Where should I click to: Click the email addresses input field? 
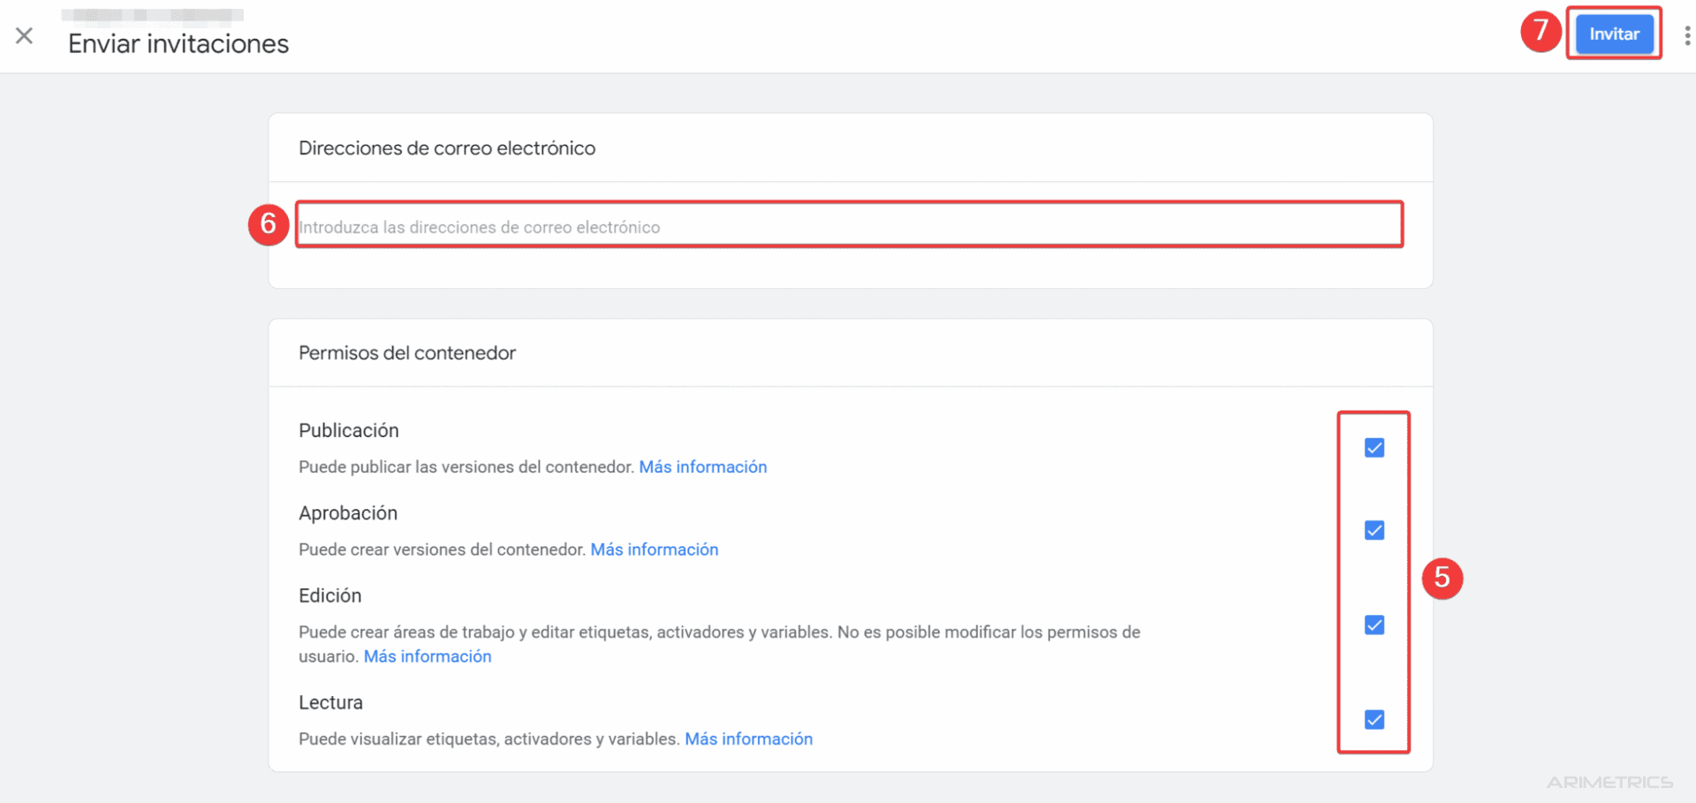848,226
